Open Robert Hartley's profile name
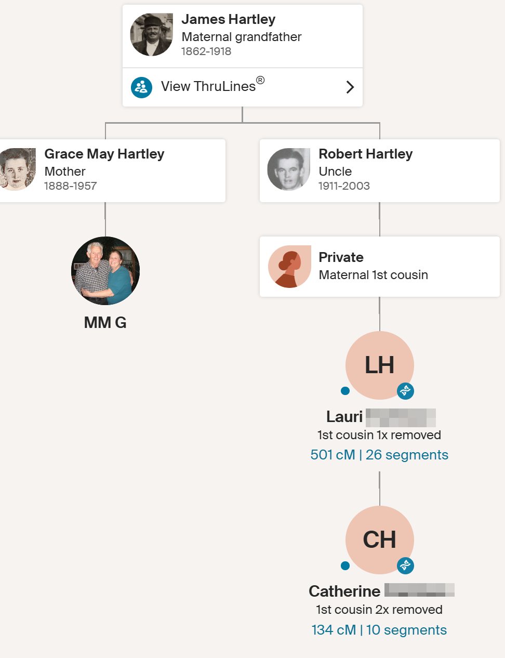 [365, 154]
